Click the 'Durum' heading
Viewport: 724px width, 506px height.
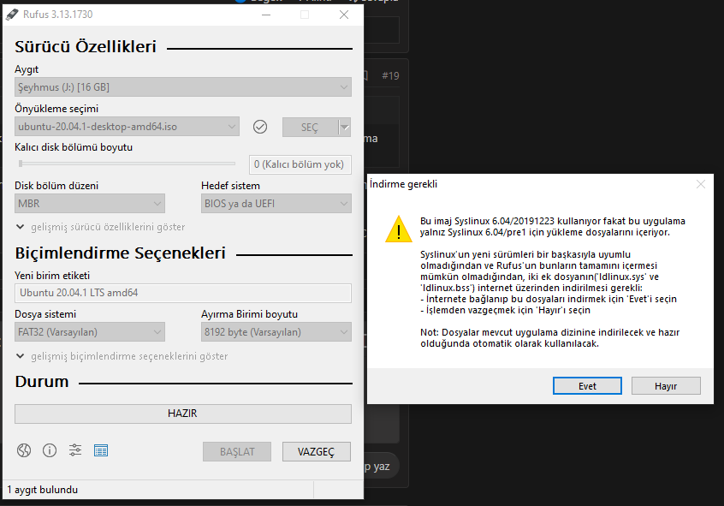click(x=42, y=382)
